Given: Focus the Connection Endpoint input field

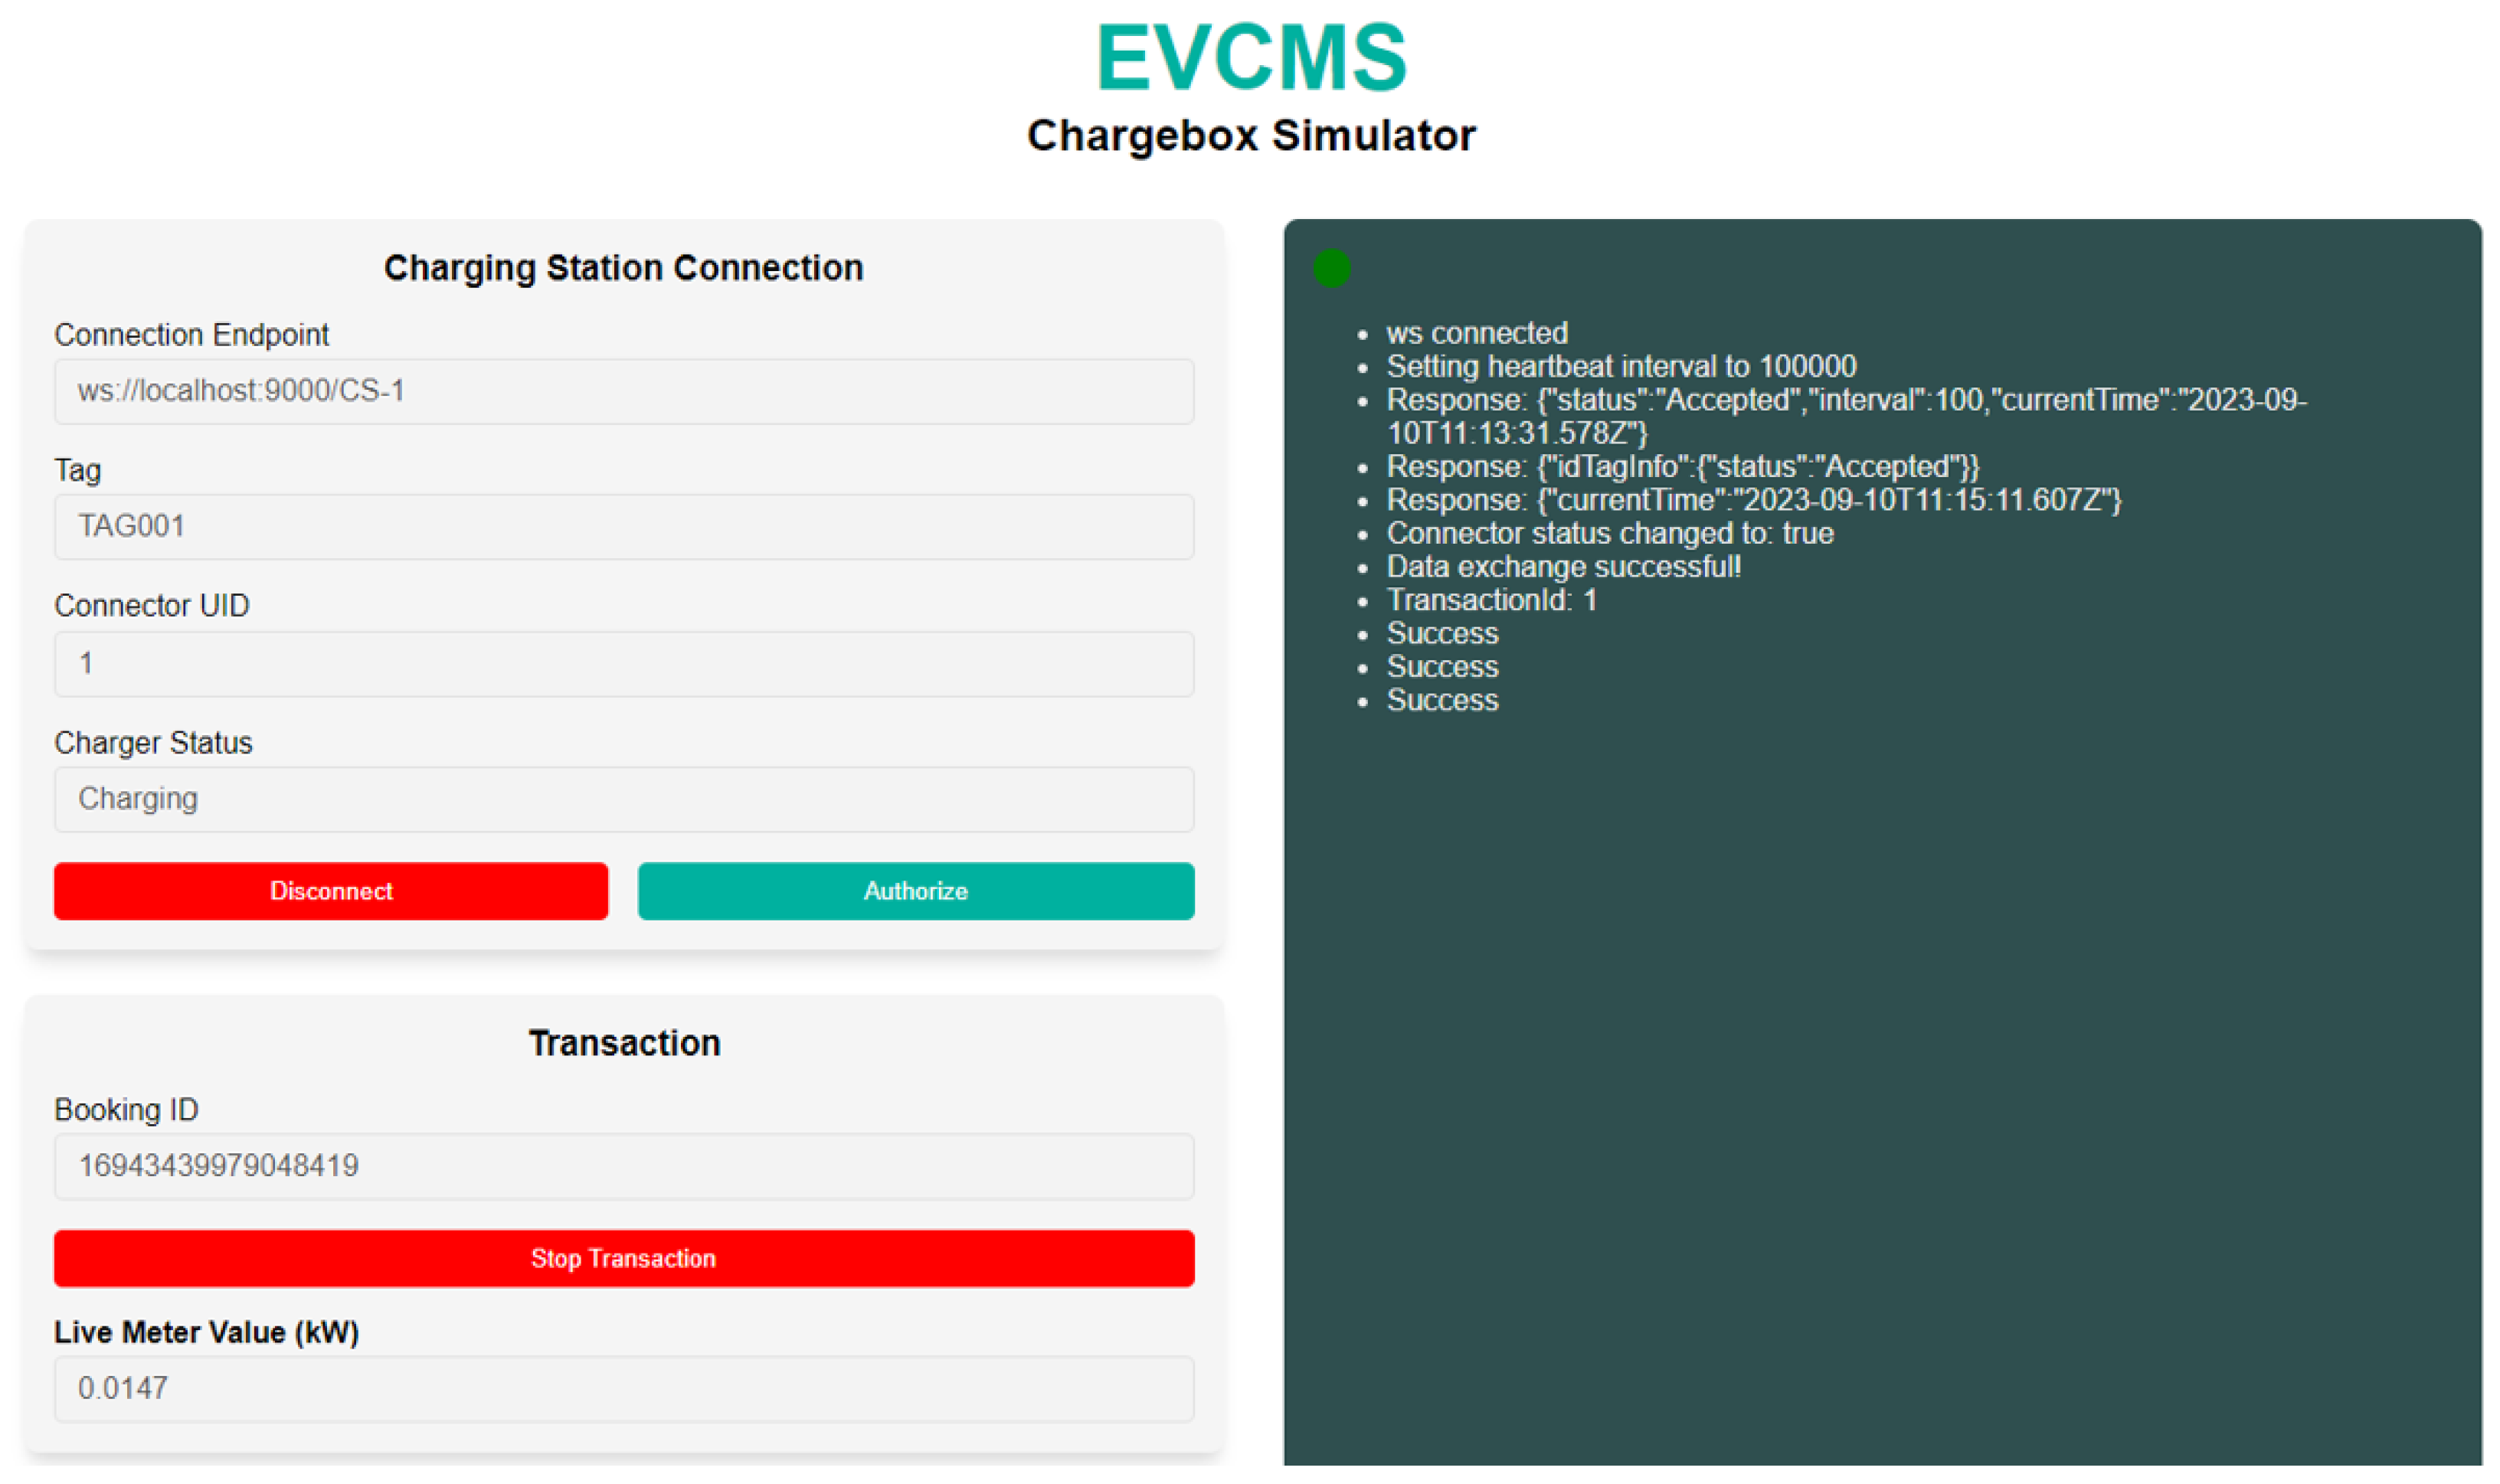Looking at the screenshot, I should [623, 391].
